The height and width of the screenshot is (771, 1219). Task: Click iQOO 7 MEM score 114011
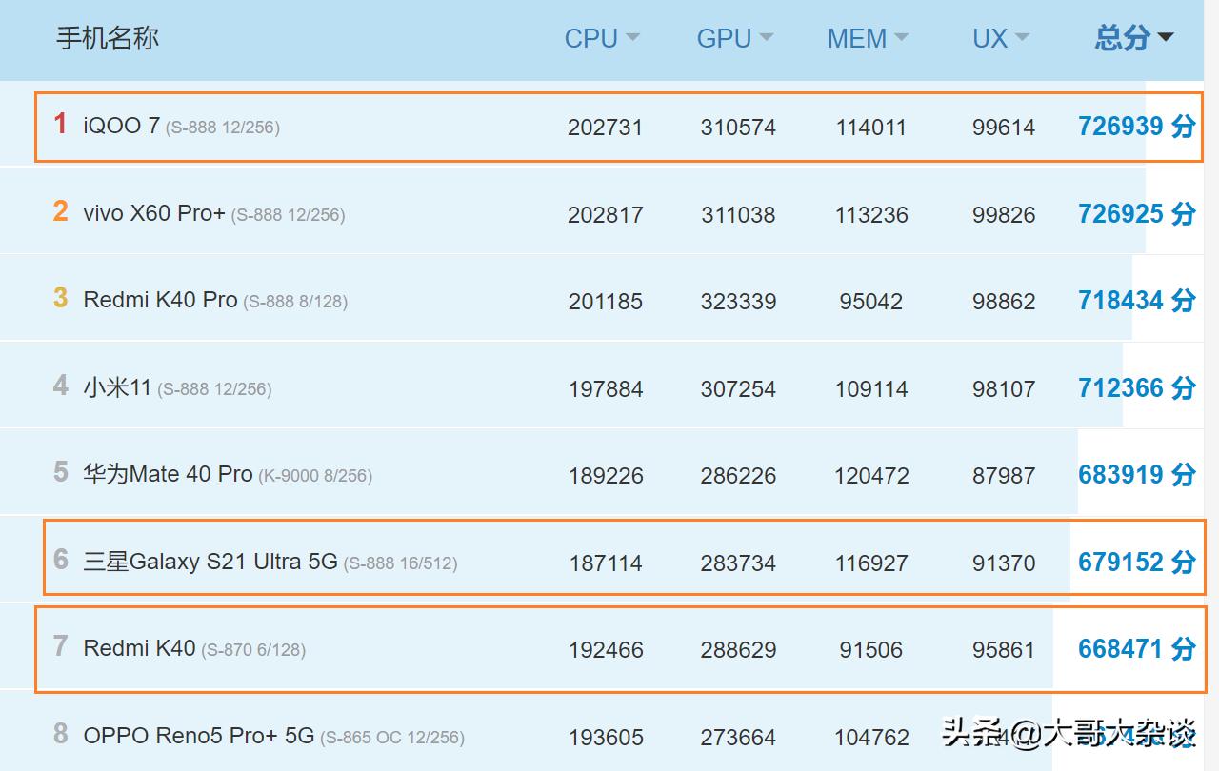pos(871,127)
